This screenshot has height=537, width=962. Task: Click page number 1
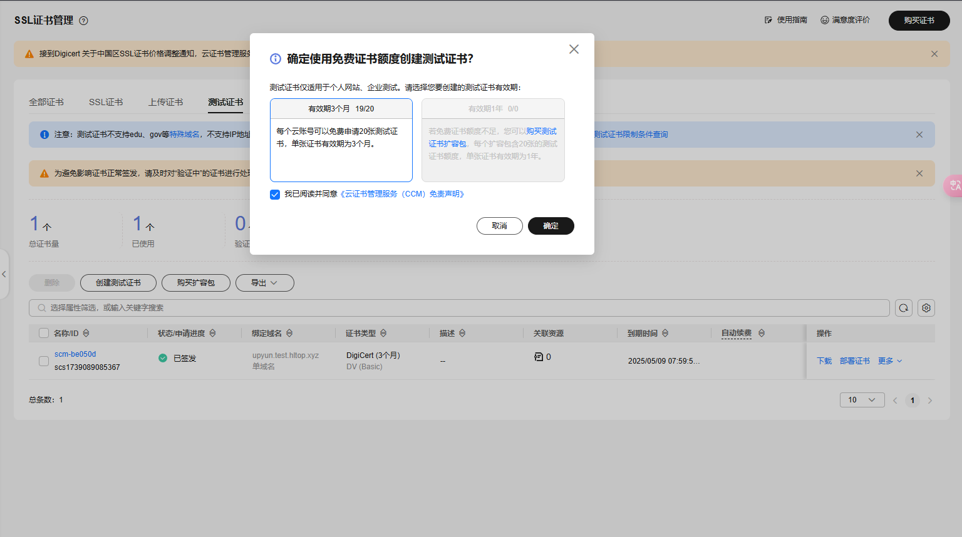[913, 401]
